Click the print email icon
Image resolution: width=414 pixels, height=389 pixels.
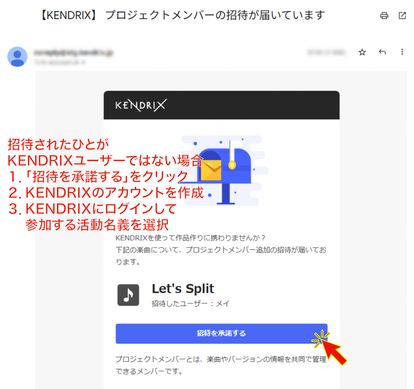[x=384, y=16]
